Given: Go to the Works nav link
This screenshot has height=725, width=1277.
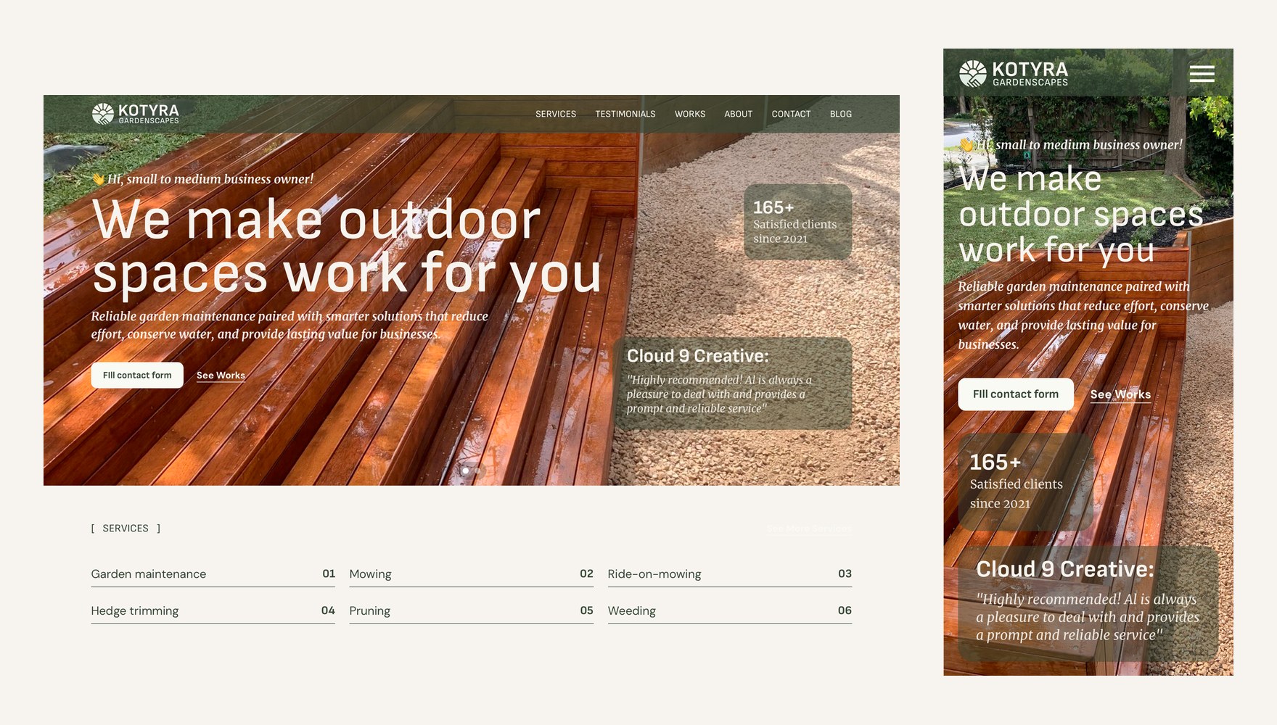Looking at the screenshot, I should point(690,114).
